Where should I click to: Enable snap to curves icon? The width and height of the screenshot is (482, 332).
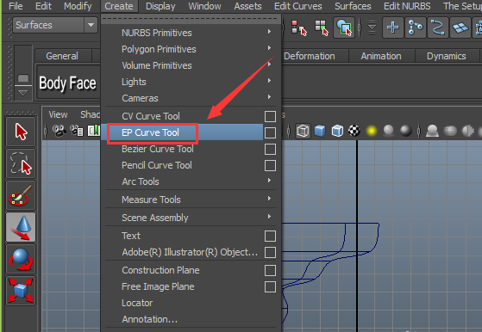coord(416,28)
